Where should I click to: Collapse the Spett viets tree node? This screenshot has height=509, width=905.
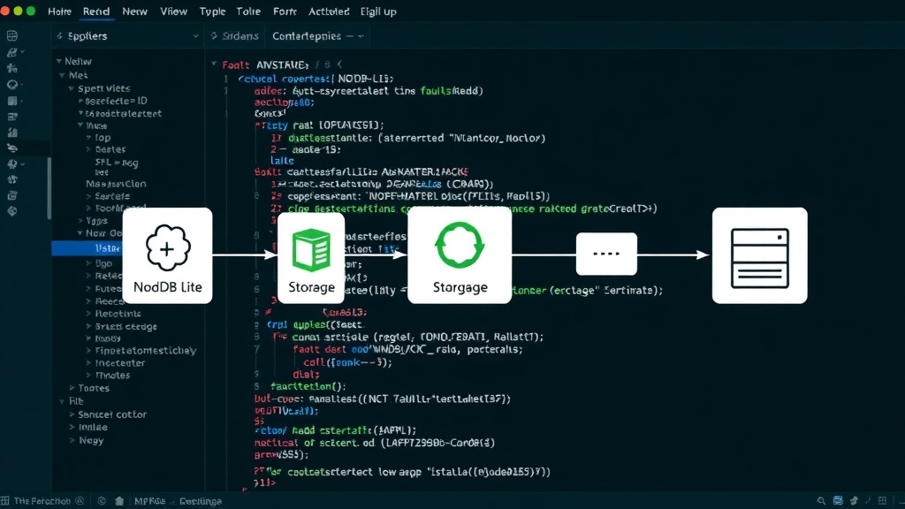[72, 88]
